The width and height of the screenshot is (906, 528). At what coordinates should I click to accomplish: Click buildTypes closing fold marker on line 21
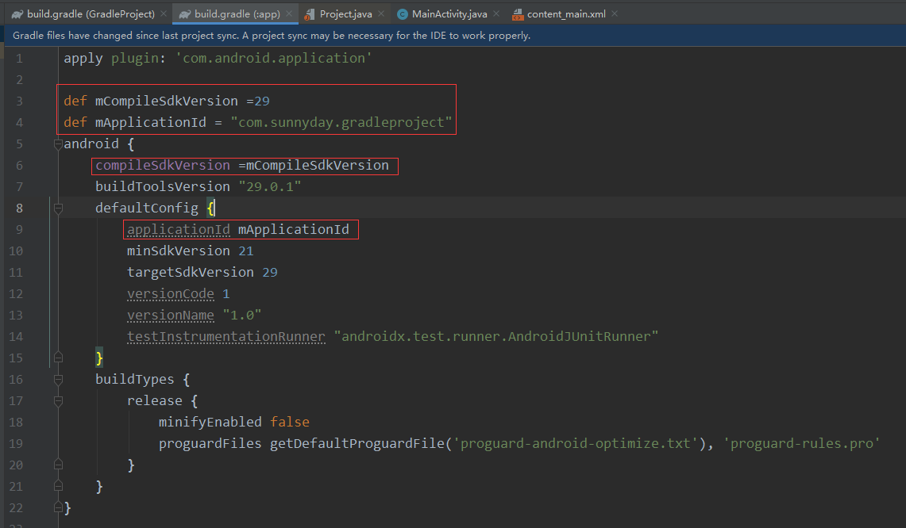(58, 486)
